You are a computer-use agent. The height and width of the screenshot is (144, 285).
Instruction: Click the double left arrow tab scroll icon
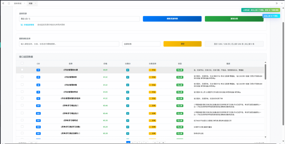coord(3,3)
